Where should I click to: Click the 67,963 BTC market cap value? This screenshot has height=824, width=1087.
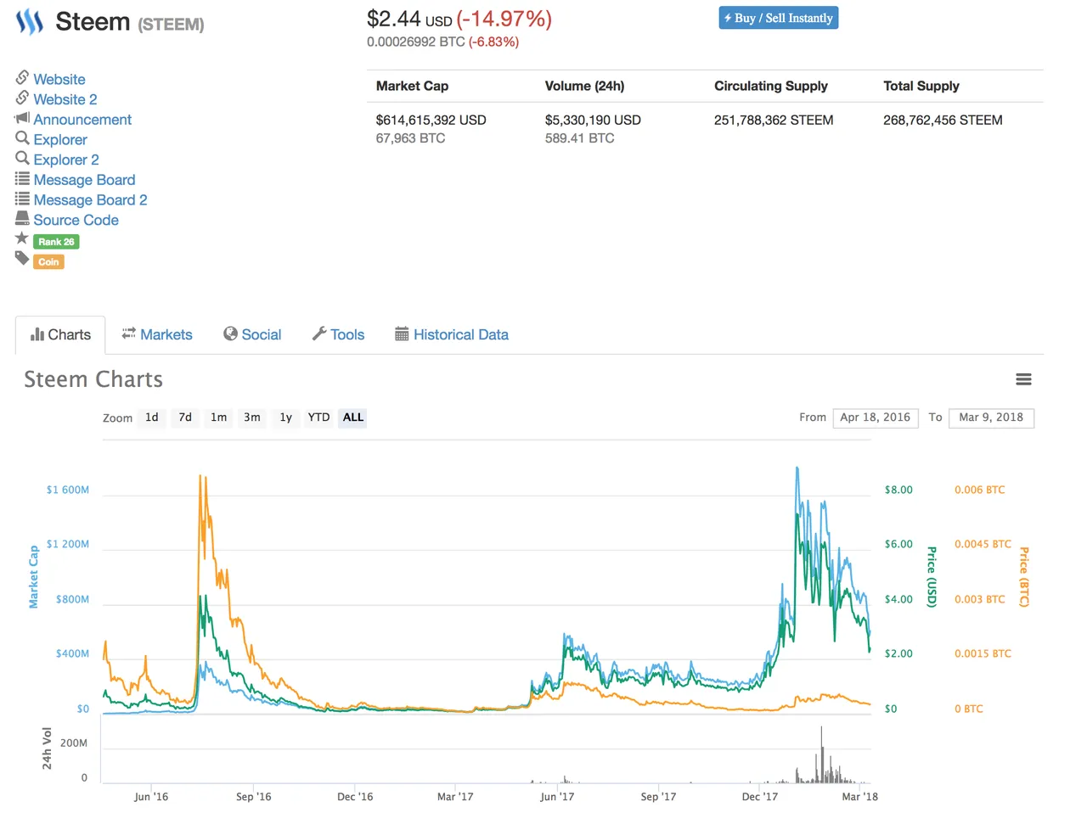click(x=410, y=138)
